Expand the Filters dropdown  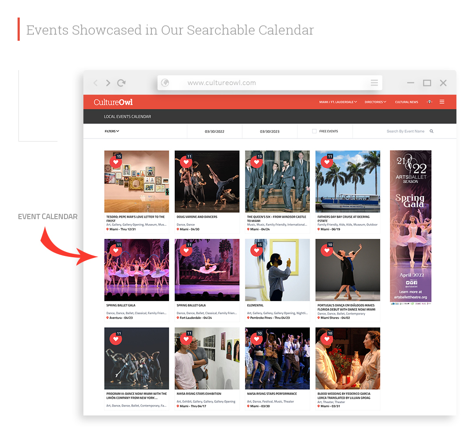coord(112,131)
